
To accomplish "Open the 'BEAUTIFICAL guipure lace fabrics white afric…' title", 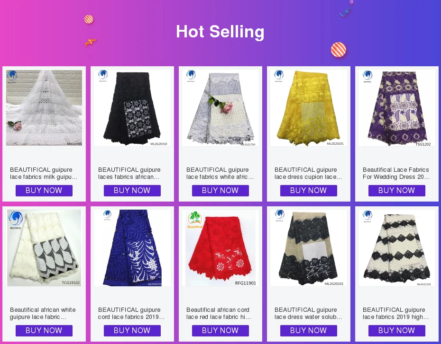I will [220, 173].
